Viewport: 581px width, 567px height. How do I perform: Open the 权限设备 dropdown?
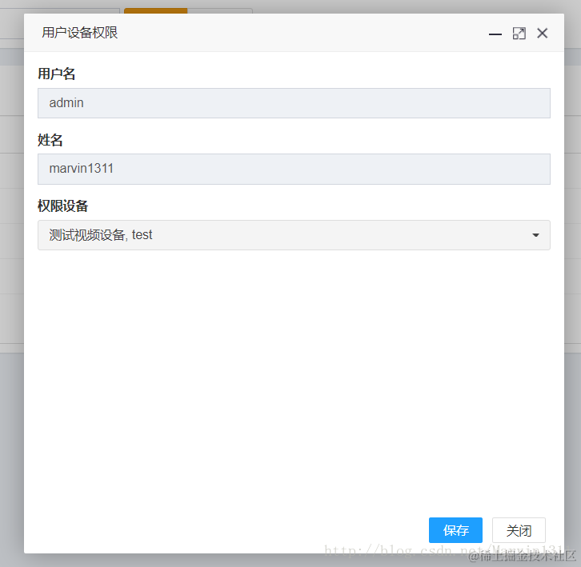click(x=294, y=235)
